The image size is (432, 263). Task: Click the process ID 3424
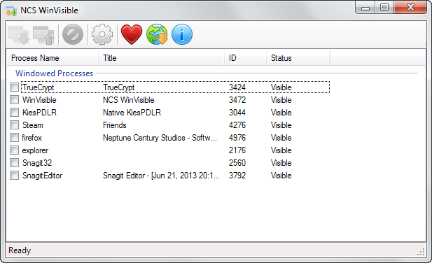(237, 87)
